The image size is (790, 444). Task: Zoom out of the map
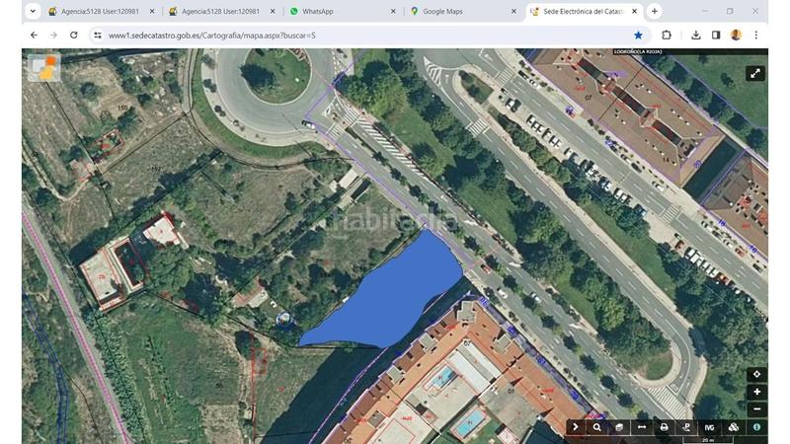(x=756, y=408)
